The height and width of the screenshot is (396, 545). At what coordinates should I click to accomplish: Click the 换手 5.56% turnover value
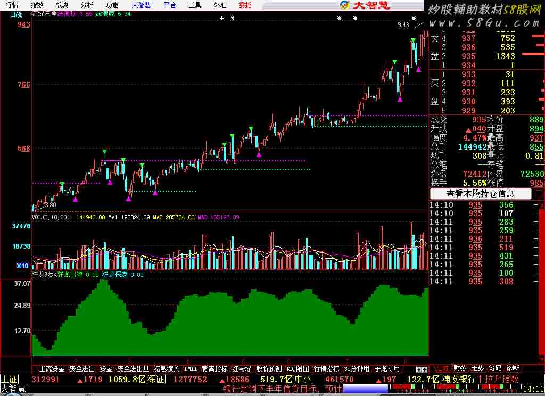pos(474,183)
